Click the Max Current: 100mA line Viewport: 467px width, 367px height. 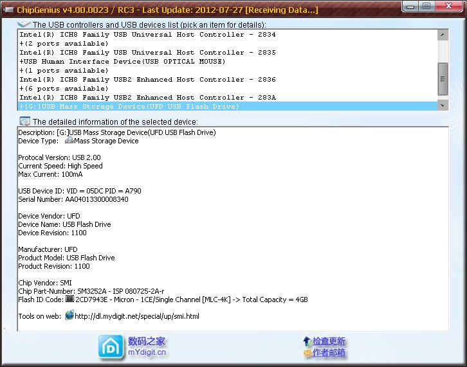click(50, 174)
